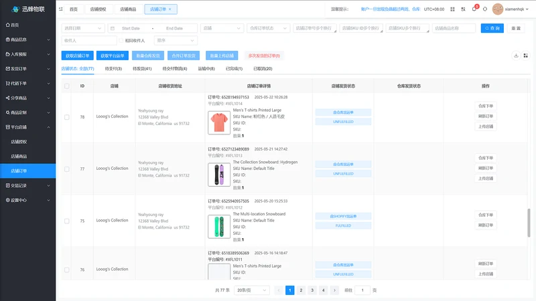Check the checkbox for order ID 76
This screenshot has height=301, width=536.
[66, 270]
